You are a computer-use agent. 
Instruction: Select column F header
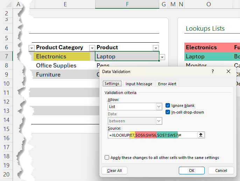pos(127,4)
